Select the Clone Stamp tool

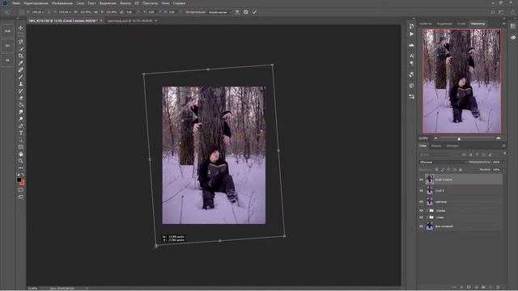point(21,84)
